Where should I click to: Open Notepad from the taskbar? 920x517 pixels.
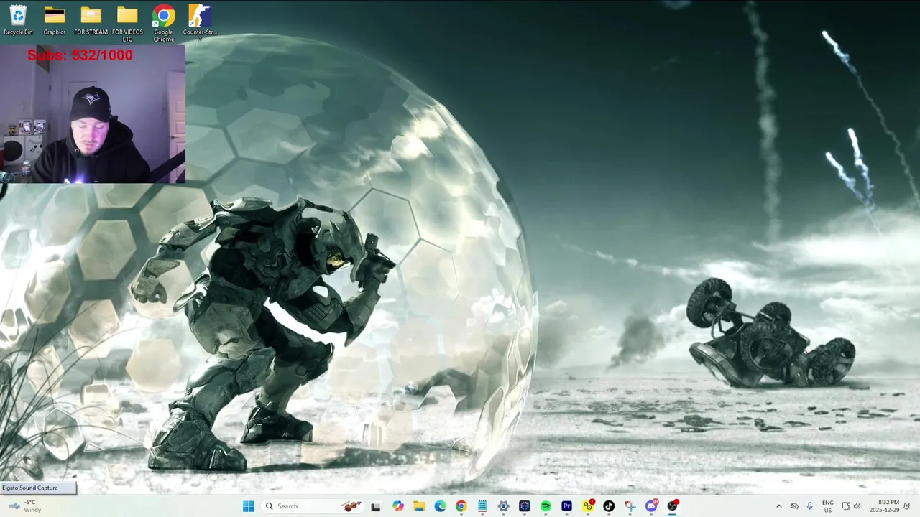482,506
